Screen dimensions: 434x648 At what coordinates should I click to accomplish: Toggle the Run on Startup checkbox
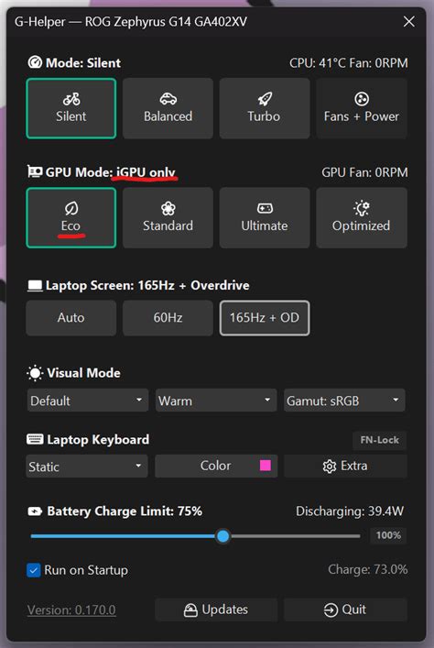coord(34,570)
